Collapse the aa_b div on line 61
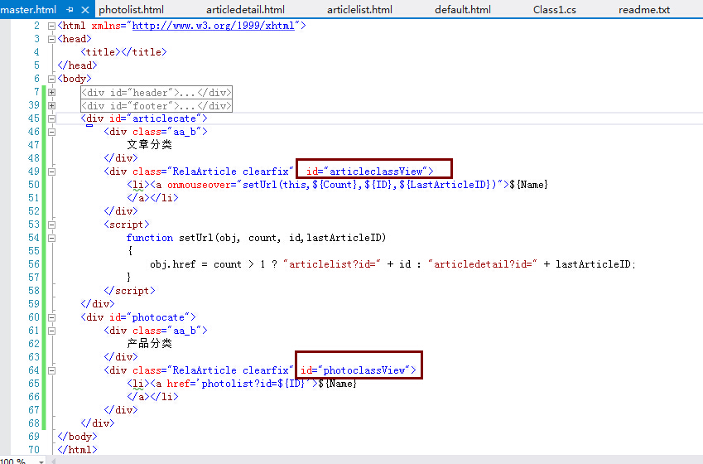Viewport: 703px width, 464px height. (51, 331)
